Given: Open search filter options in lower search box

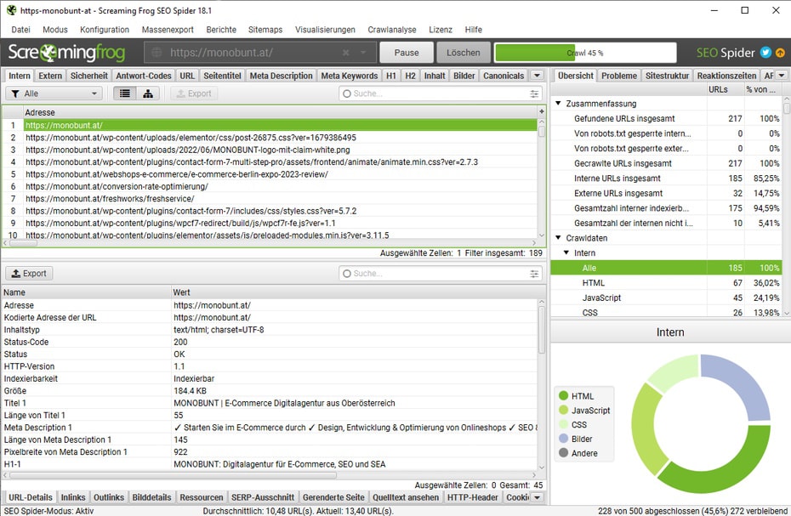Looking at the screenshot, I should [x=534, y=274].
